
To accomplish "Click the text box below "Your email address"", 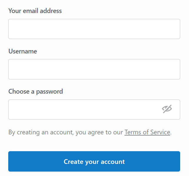I will point(94,29).
